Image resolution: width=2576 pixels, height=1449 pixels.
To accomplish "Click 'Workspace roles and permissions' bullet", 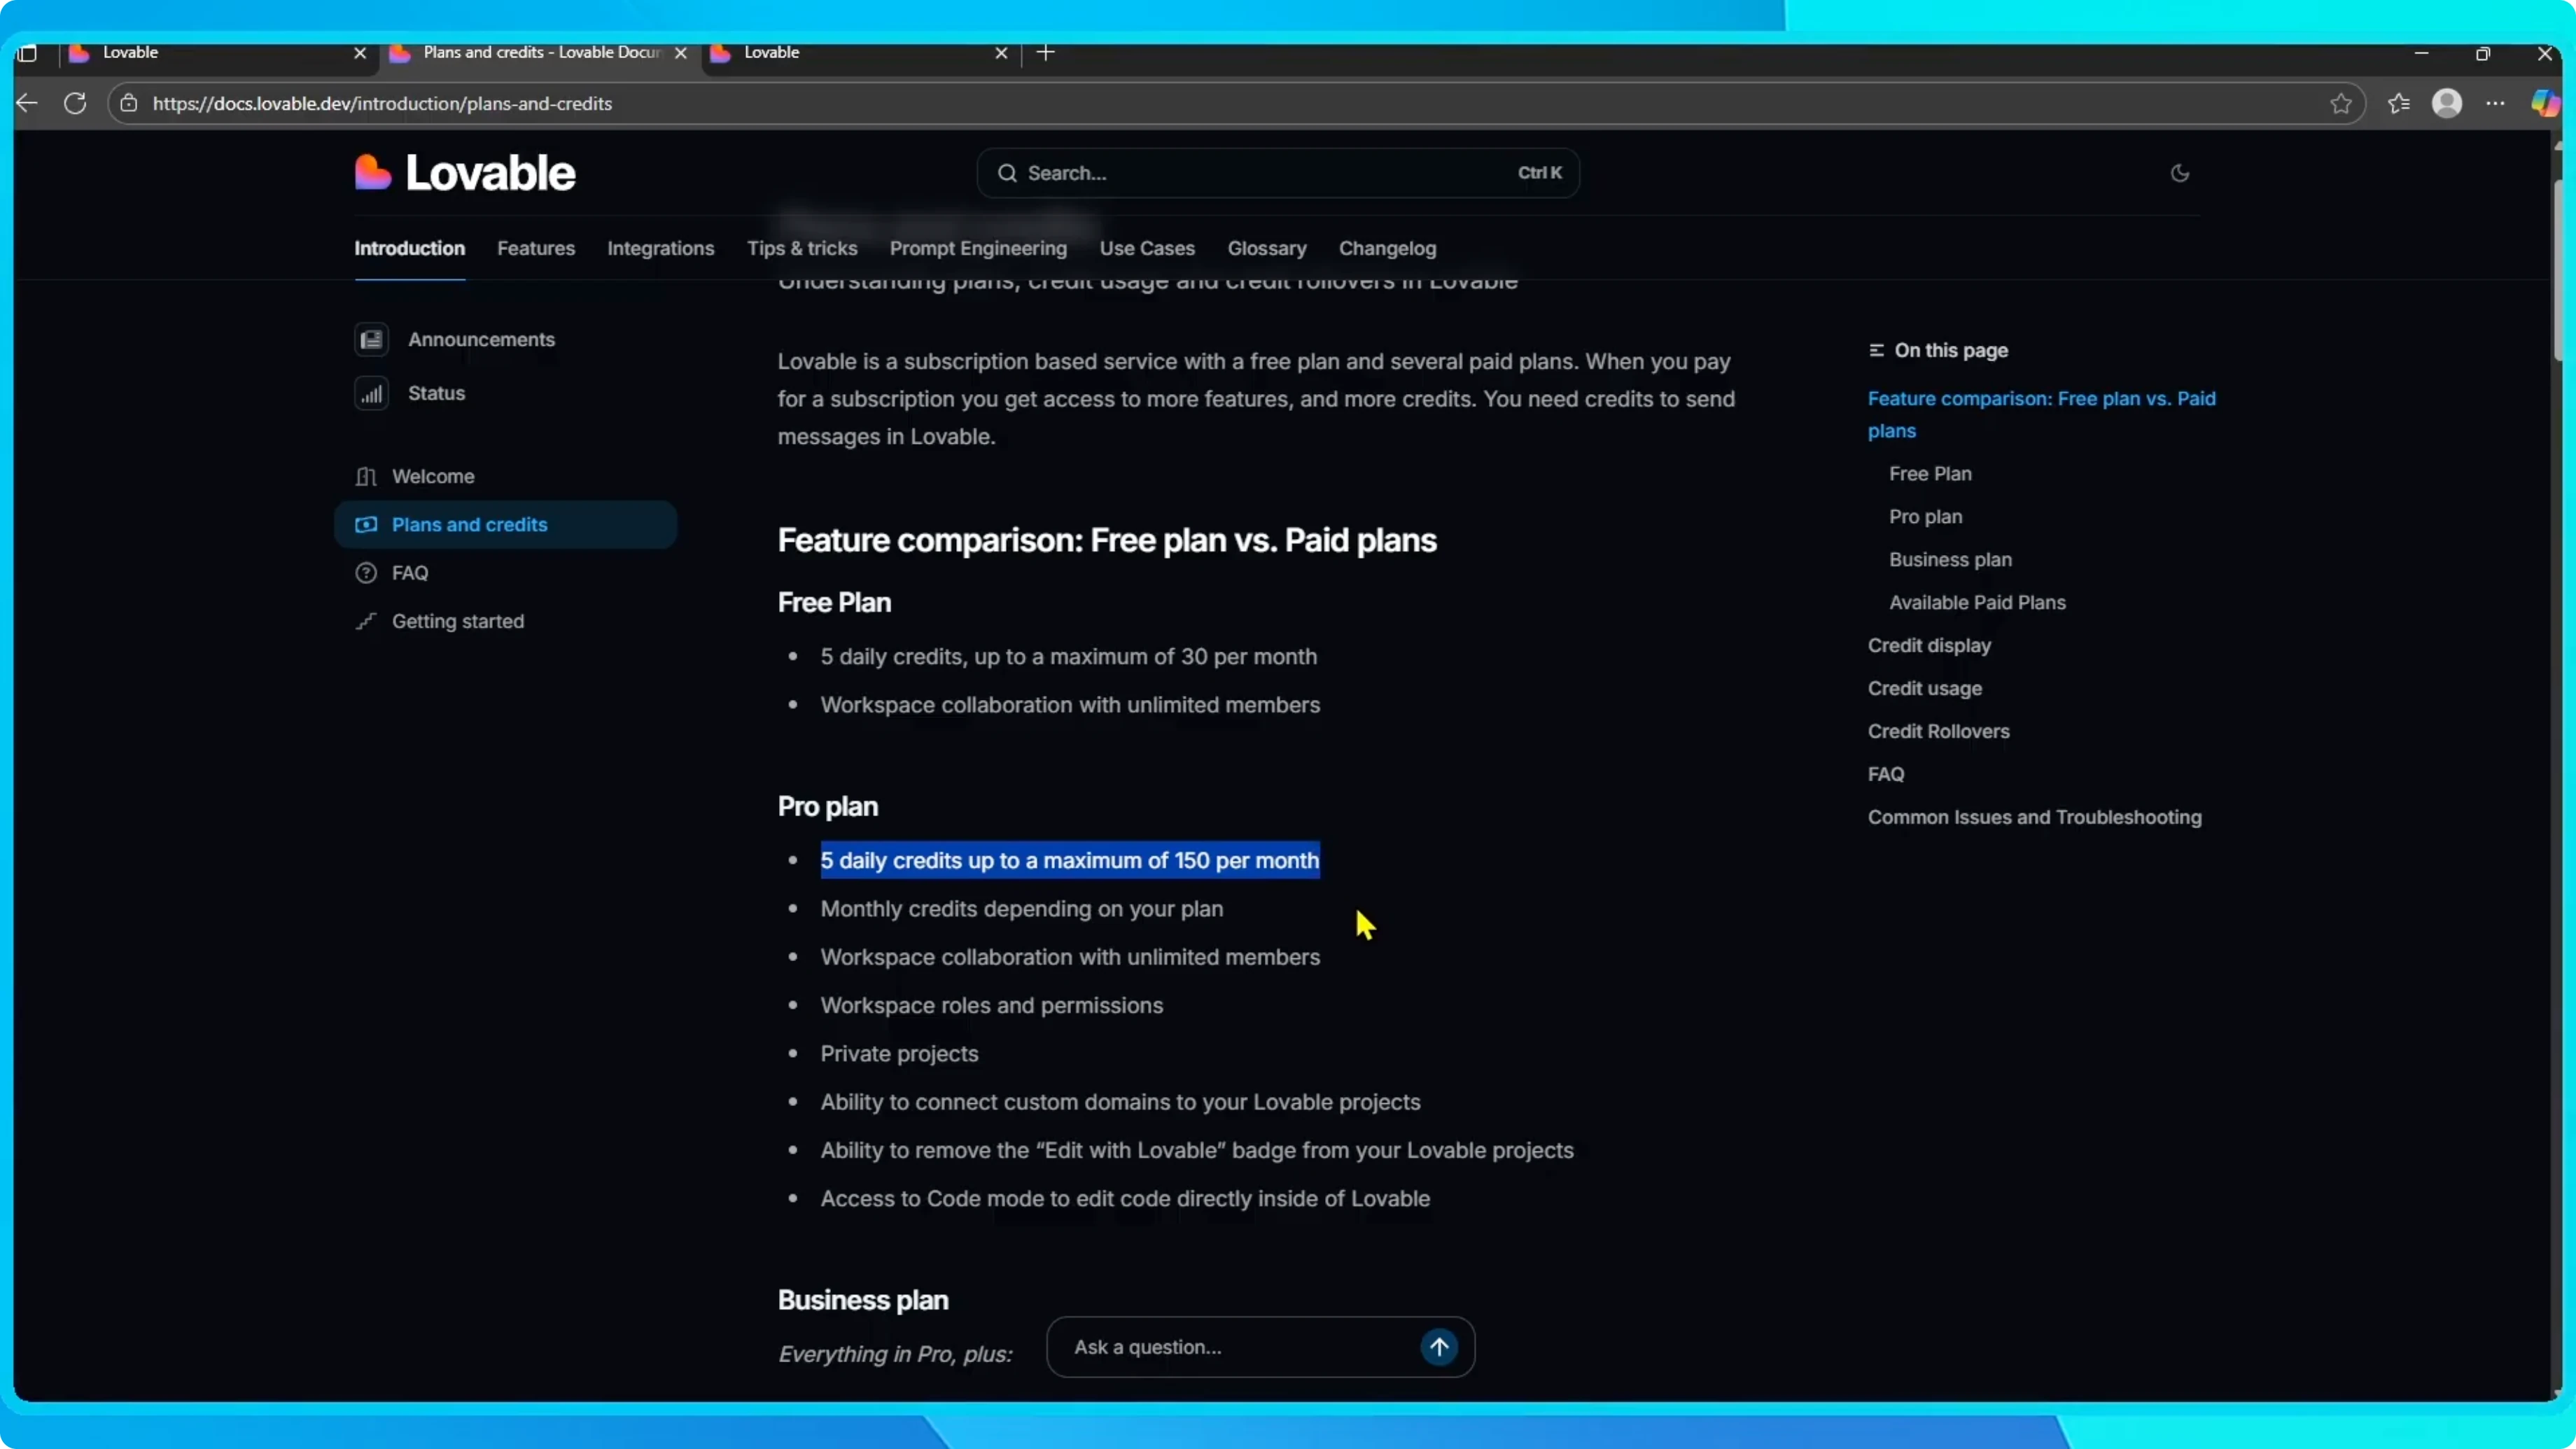I will click(x=991, y=1005).
